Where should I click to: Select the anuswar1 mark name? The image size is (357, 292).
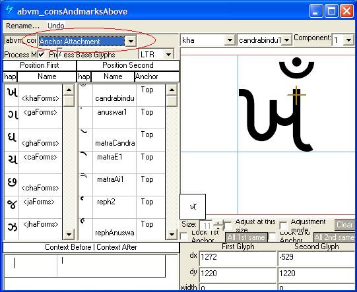112,112
